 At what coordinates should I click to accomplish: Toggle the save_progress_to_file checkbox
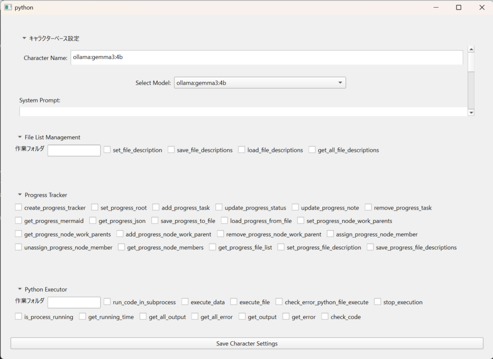(155, 221)
